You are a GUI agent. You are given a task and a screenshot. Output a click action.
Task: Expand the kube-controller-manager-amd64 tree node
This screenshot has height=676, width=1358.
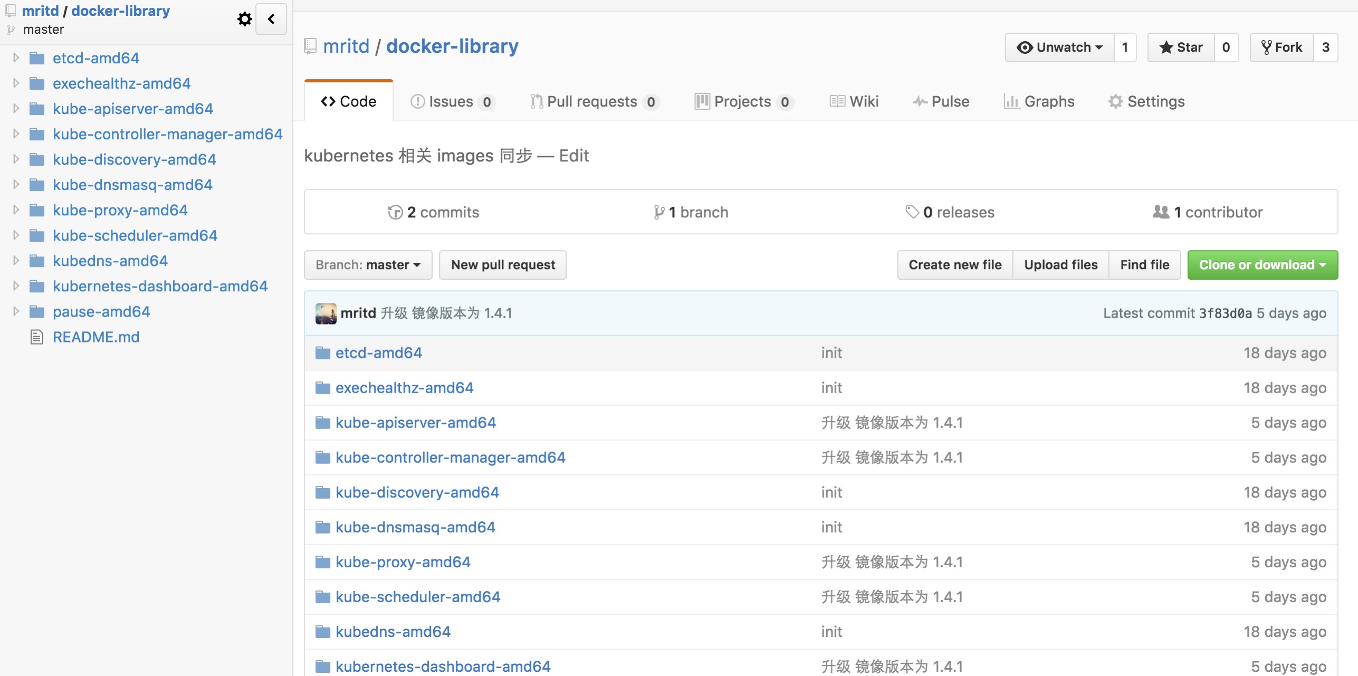tap(16, 134)
